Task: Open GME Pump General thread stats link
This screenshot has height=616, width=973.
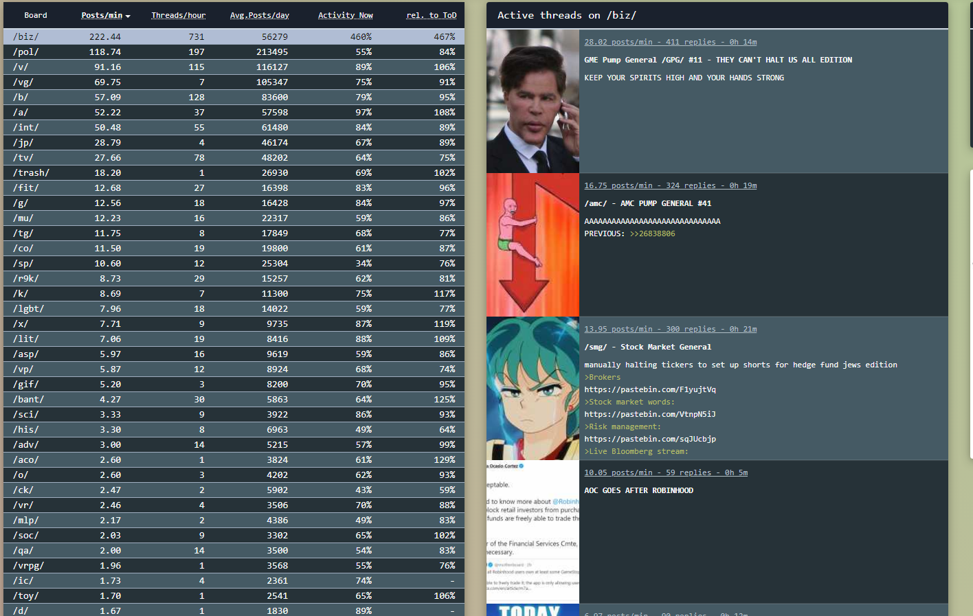Action: coord(671,42)
